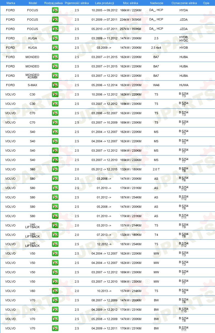Image resolution: width=215 pixels, height=333 pixels.
Task: Select the Moc silnika column header
Action: tap(131, 3)
